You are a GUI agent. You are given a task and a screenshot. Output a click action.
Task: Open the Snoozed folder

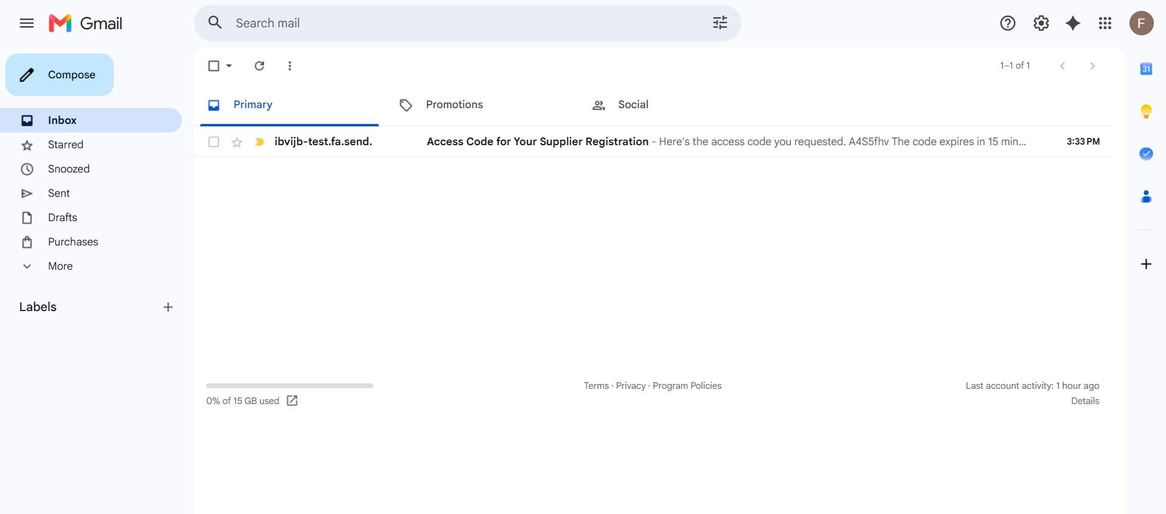coord(91,169)
